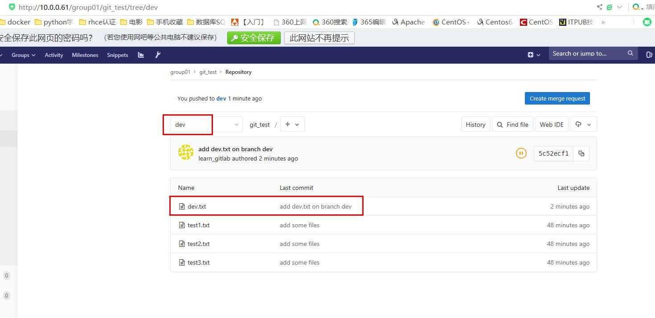Open the ITPUB bookmark
Image resolution: width=655 pixels, height=318 pixels.
click(x=576, y=22)
